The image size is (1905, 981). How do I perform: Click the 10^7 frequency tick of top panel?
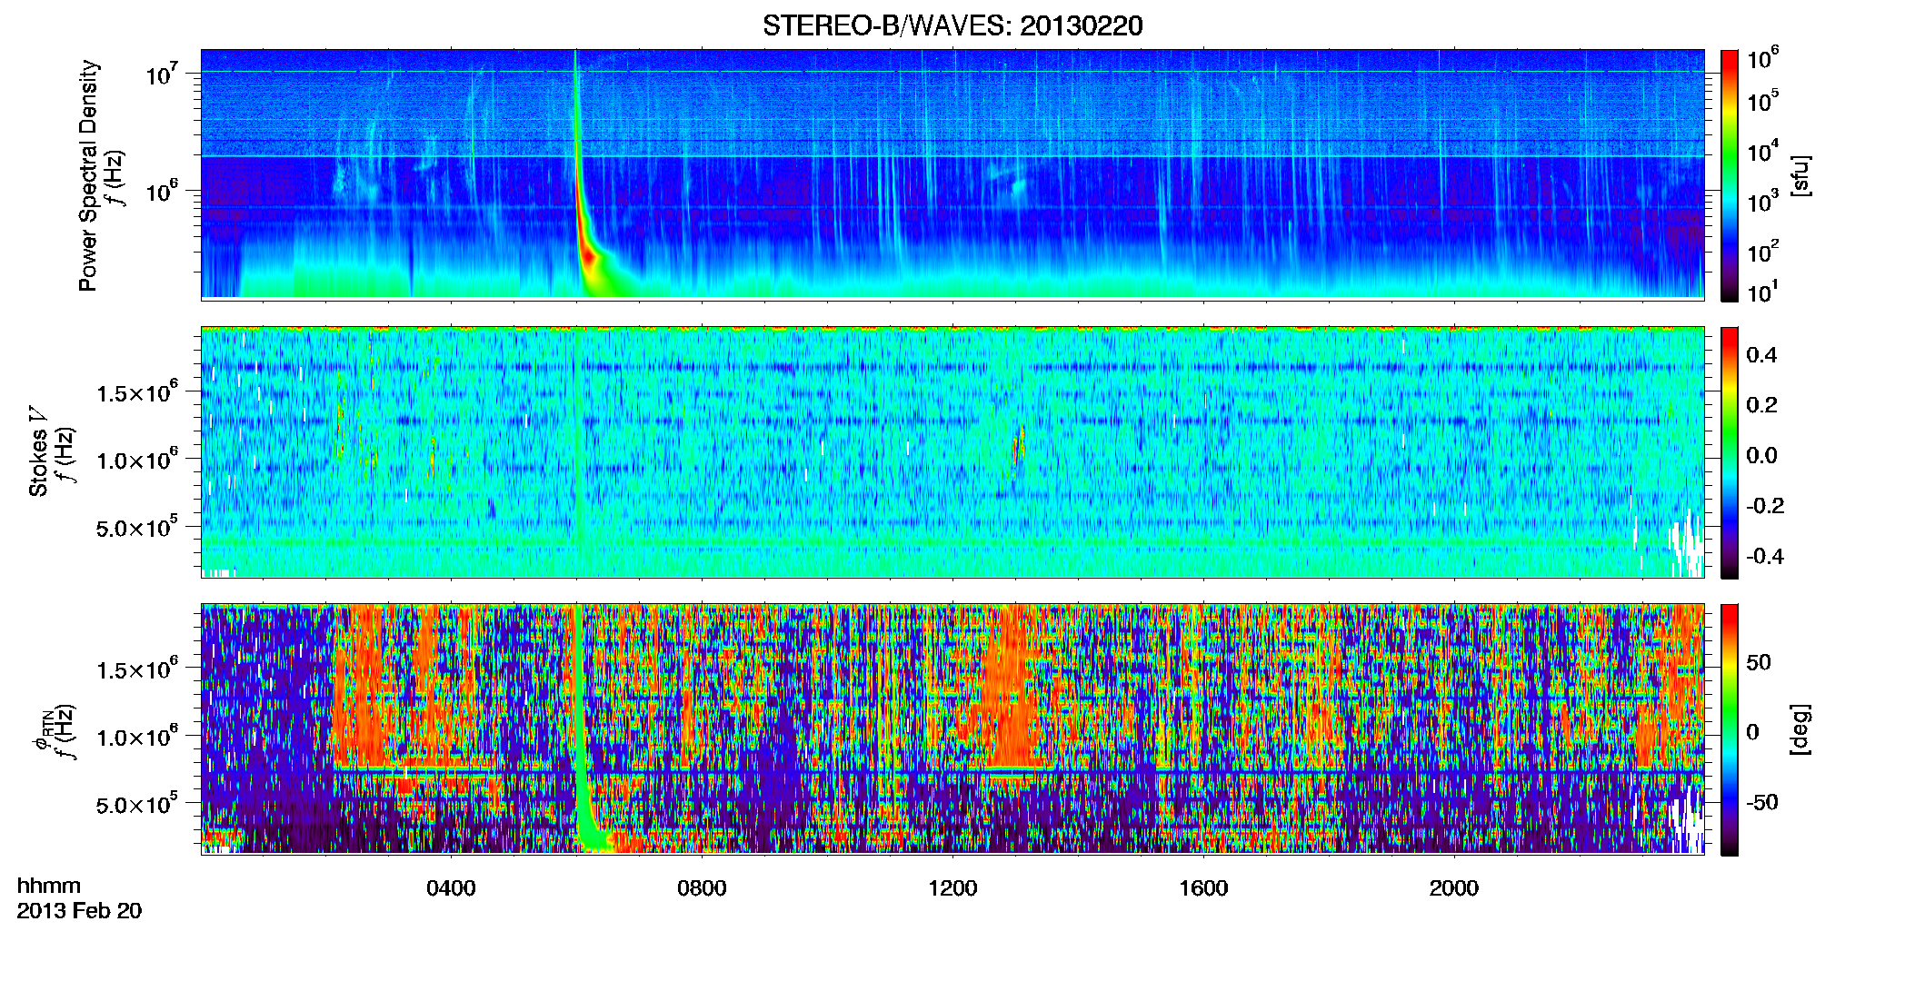pos(162,74)
